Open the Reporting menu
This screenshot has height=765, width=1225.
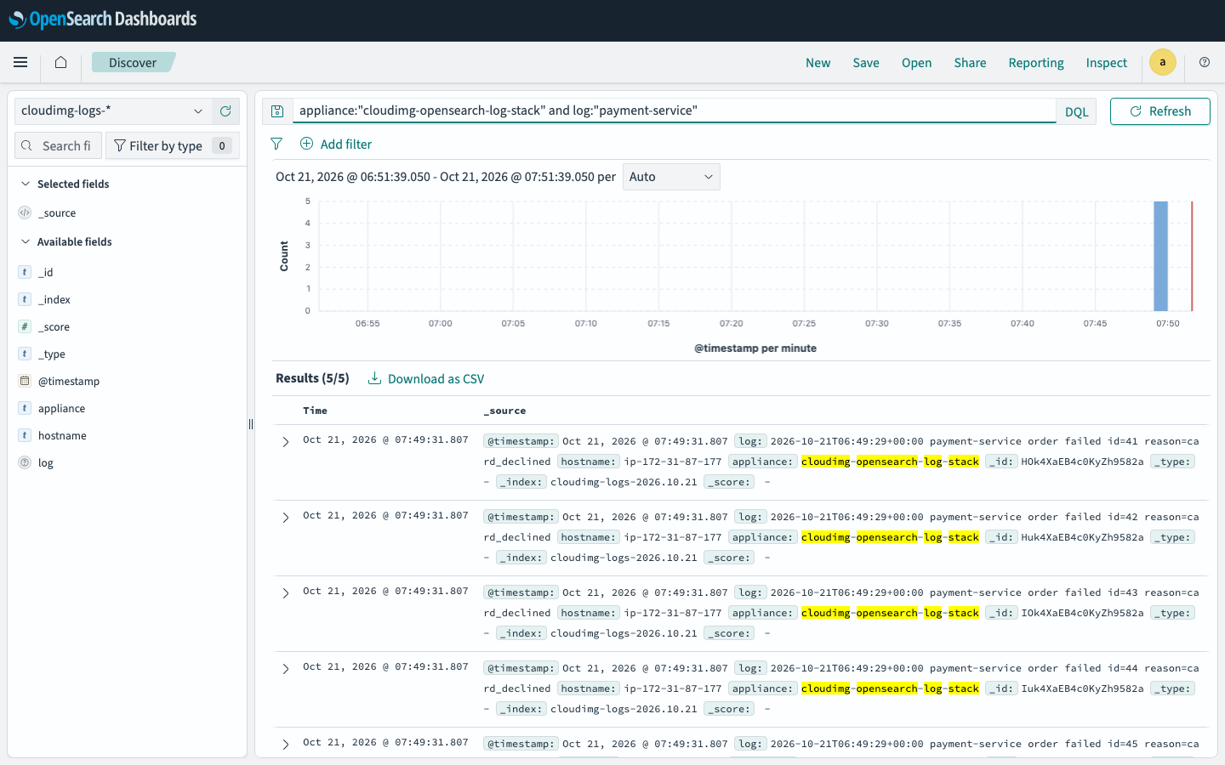1036,62
